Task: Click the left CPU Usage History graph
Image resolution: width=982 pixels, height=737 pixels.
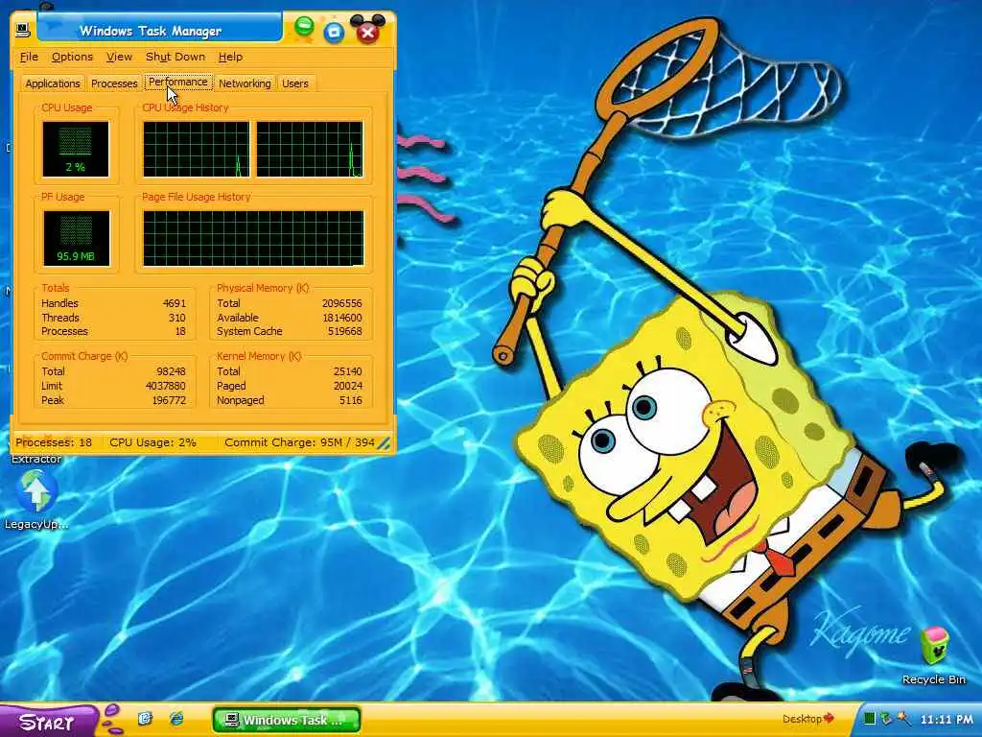Action: pos(196,149)
